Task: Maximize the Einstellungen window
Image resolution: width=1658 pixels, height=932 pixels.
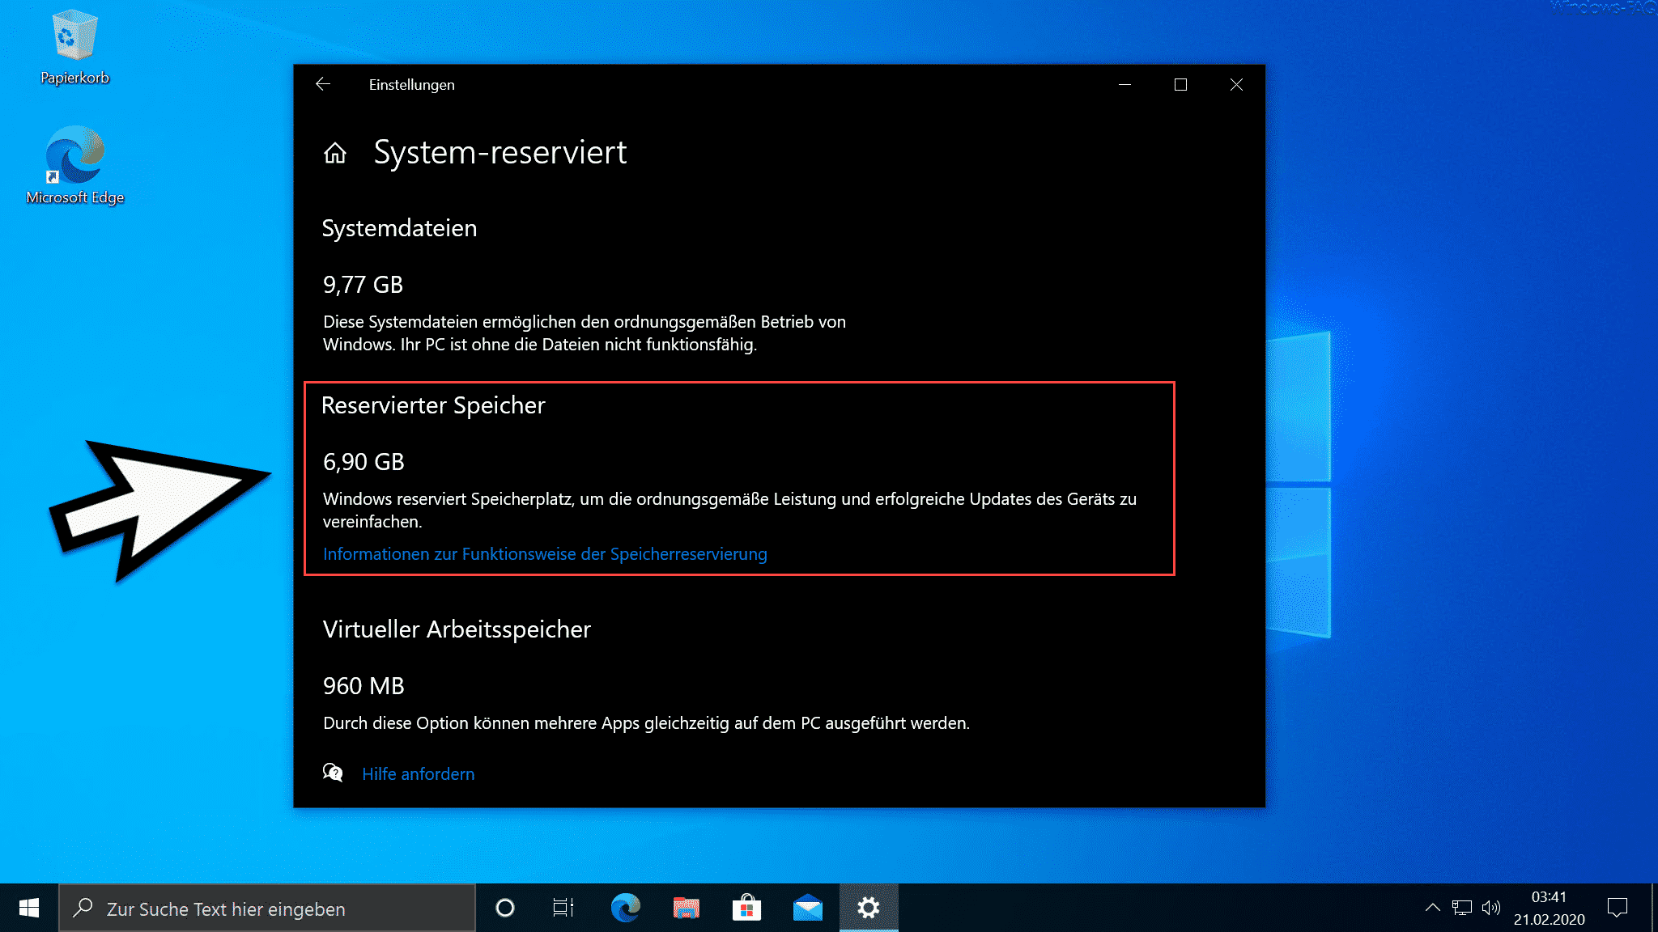Action: (1180, 84)
